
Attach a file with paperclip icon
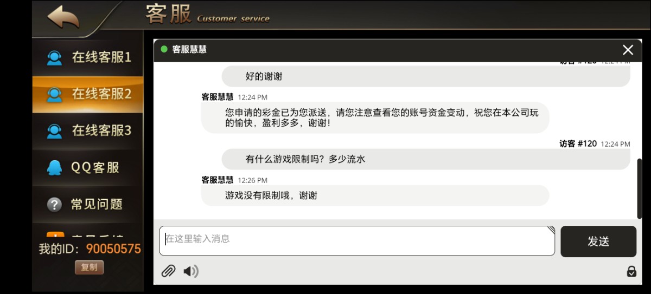coord(168,271)
